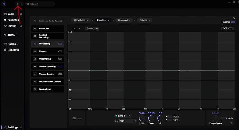Toggle the band Active switch
Viewport: 239px width, 130px height.
[x=169, y=116]
